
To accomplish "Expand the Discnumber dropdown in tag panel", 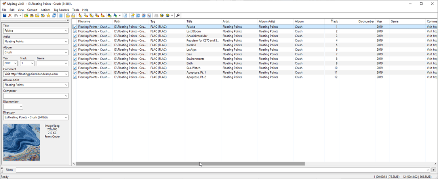I will tap(21, 107).
